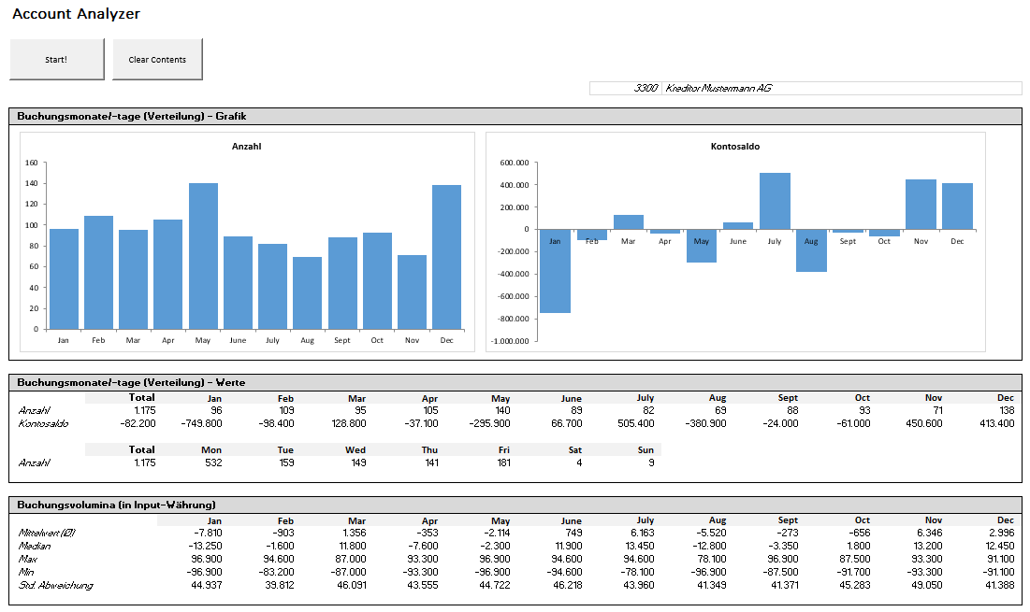Select the July bar in the Kontosaldo chart
The width and height of the screenshot is (1030, 612).
(775, 201)
